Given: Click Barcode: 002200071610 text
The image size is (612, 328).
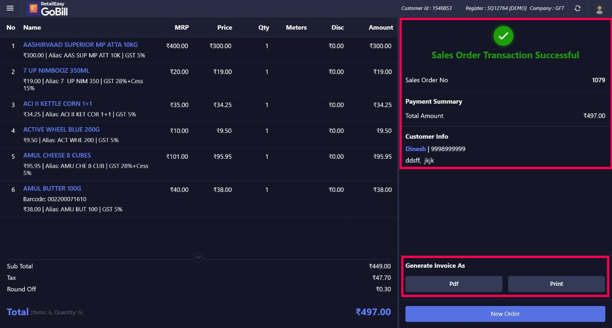Looking at the screenshot, I should pyautogui.click(x=55, y=199).
